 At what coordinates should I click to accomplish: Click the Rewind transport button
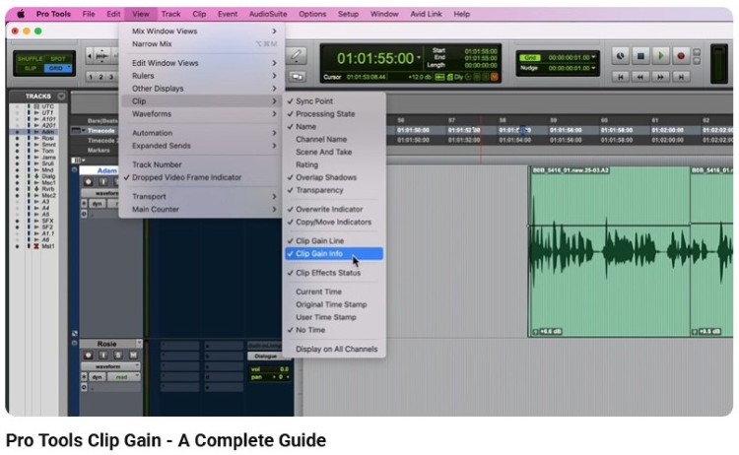pyautogui.click(x=640, y=77)
